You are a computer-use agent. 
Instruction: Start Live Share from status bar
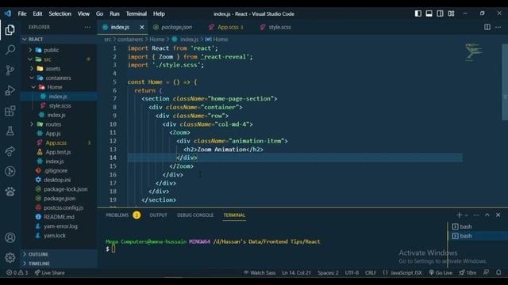49,272
